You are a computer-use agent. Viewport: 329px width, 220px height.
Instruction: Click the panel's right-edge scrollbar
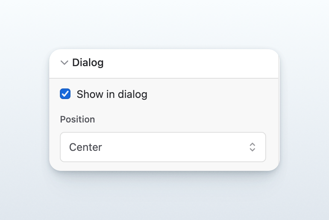[279, 110]
